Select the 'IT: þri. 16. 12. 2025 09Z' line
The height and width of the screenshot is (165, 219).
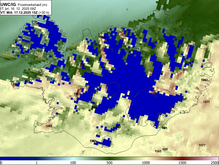pyautogui.click(x=18, y=9)
